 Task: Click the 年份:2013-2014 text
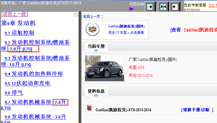tap(141, 76)
